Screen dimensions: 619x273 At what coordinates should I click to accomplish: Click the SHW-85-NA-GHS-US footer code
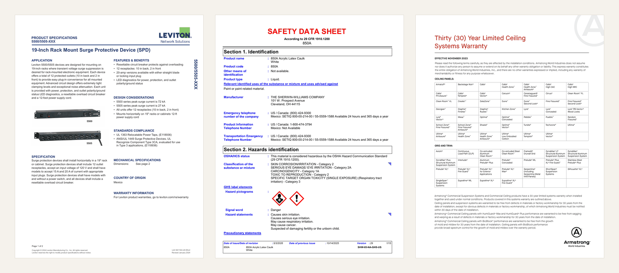tap(370, 247)
